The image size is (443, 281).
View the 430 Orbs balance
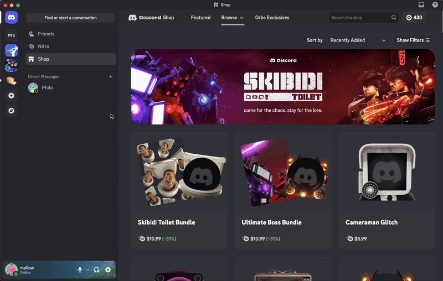click(x=414, y=18)
